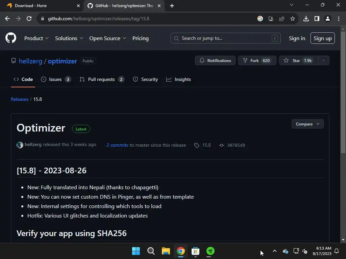Focus the Search or jump to field
The image size is (346, 259).
click(x=225, y=38)
